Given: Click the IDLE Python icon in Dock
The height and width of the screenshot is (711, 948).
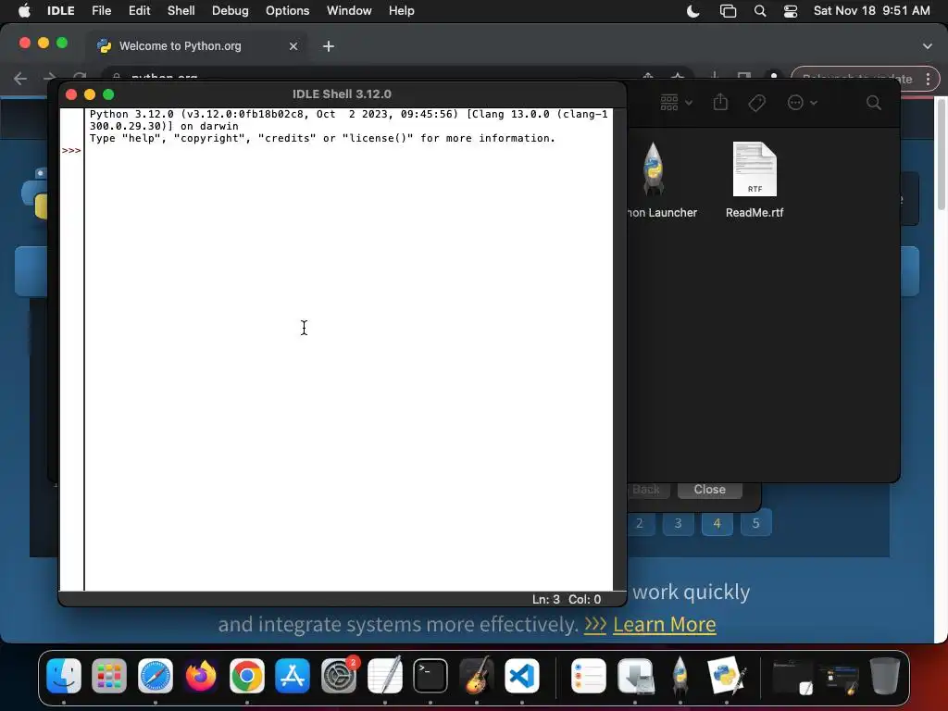Looking at the screenshot, I should click(x=726, y=675).
